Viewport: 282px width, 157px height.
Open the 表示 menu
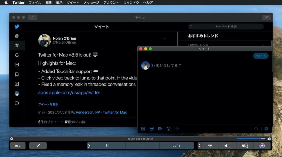(59, 2)
